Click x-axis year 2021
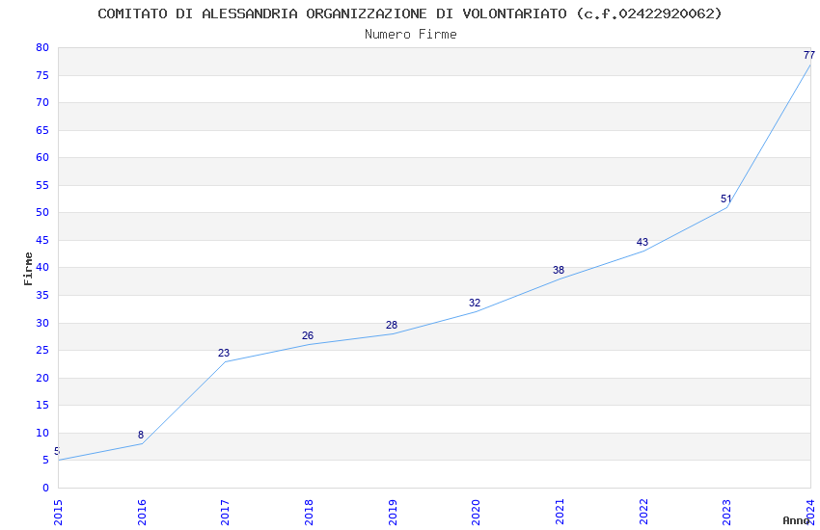820x530 pixels. point(560,512)
